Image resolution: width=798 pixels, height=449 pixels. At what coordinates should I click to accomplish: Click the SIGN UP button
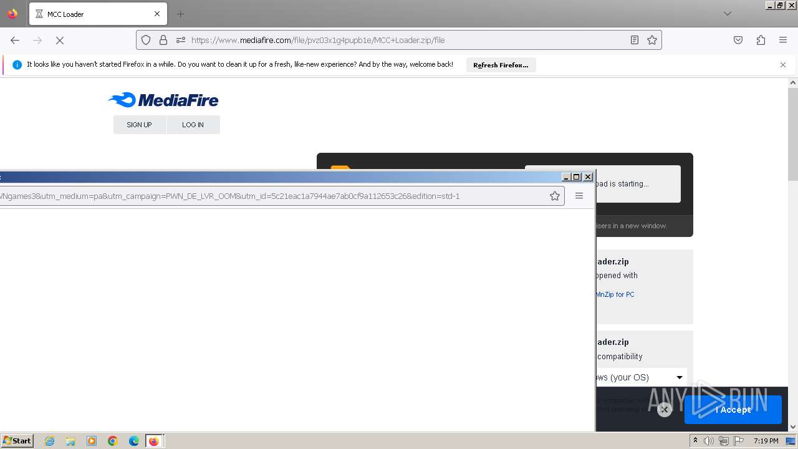coord(139,125)
